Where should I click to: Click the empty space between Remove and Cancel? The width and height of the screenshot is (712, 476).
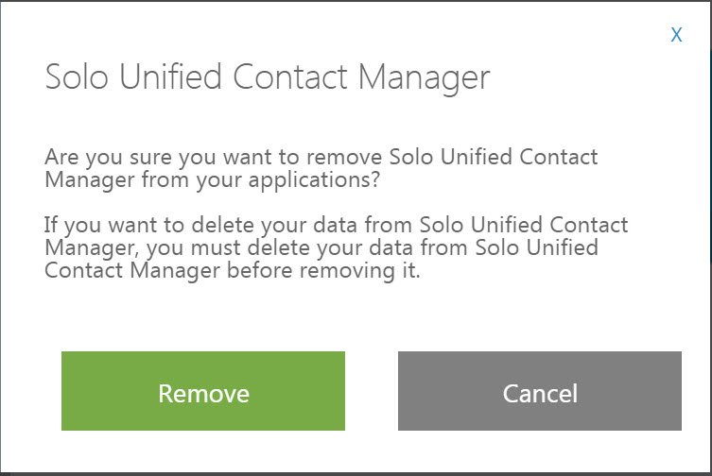[372, 391]
